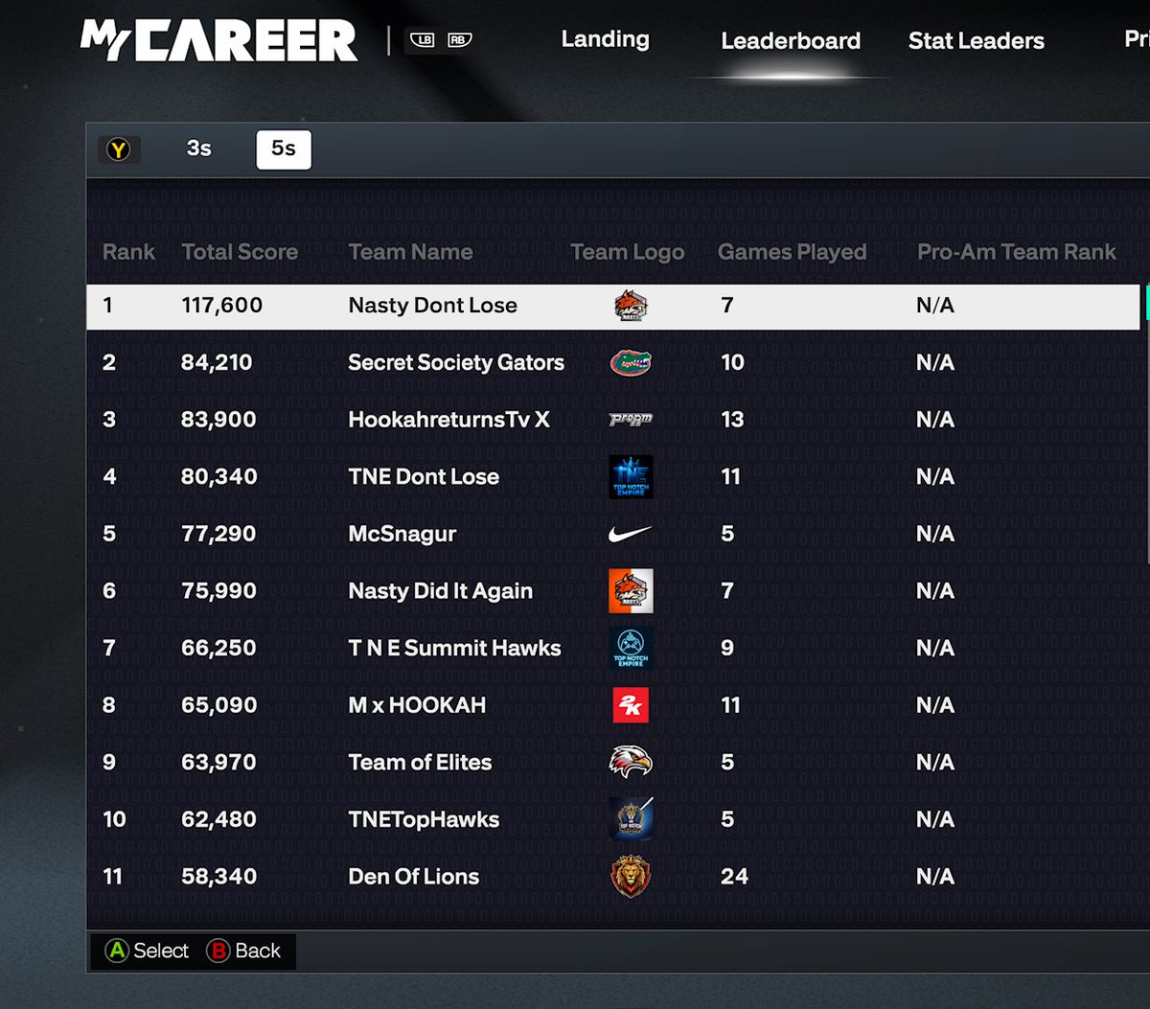Screen dimensions: 1150x1009
Task: Click the Secret Society Gators logo
Action: pos(631,362)
